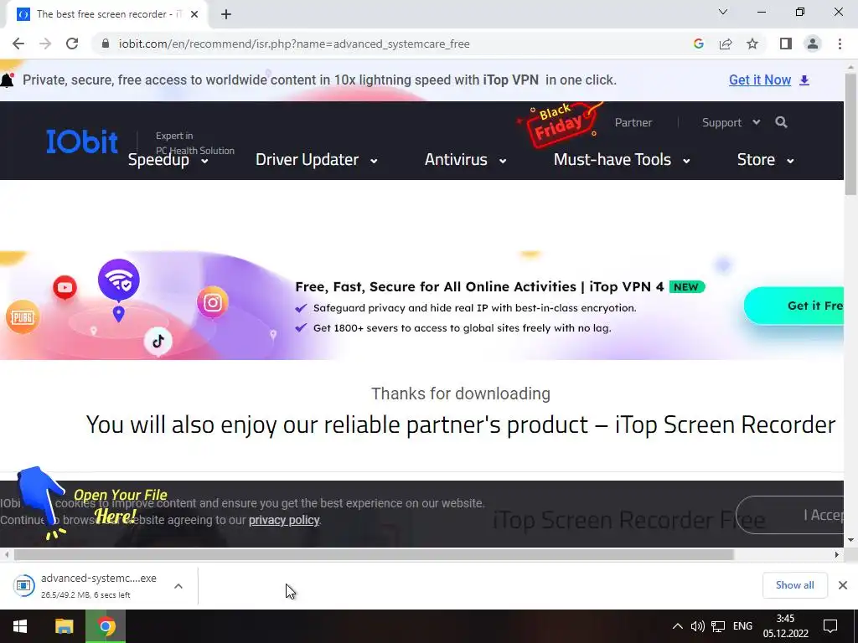Open a new tab
The height and width of the screenshot is (643, 858).
click(x=226, y=15)
